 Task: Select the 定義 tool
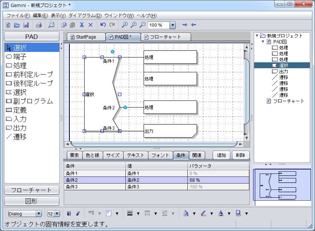(32, 110)
